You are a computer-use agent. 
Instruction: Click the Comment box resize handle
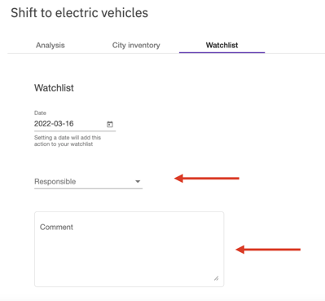[x=216, y=278]
